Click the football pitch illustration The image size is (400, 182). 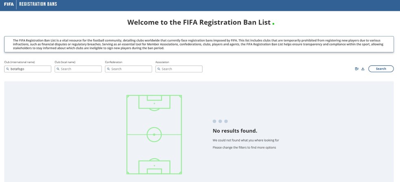pyautogui.click(x=154, y=135)
